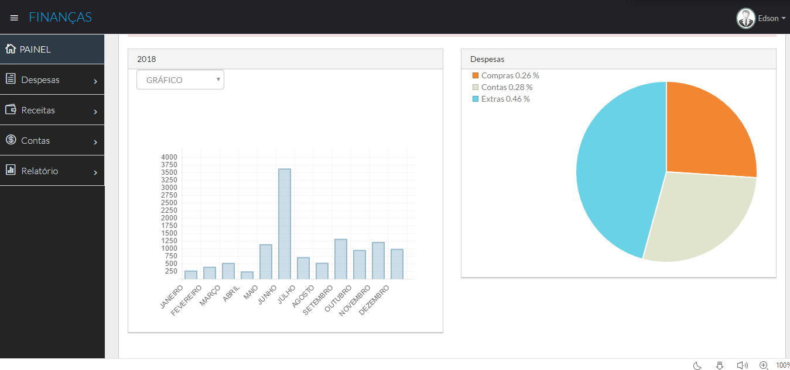Screen dimensions: 790x370
Task: Click the Relatório chart icon
Action: coord(11,170)
